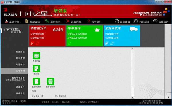Click 全部单据已审核 on the blue purchase tile

(112, 38)
